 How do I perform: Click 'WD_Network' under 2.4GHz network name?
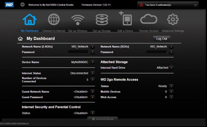coord(80,47)
